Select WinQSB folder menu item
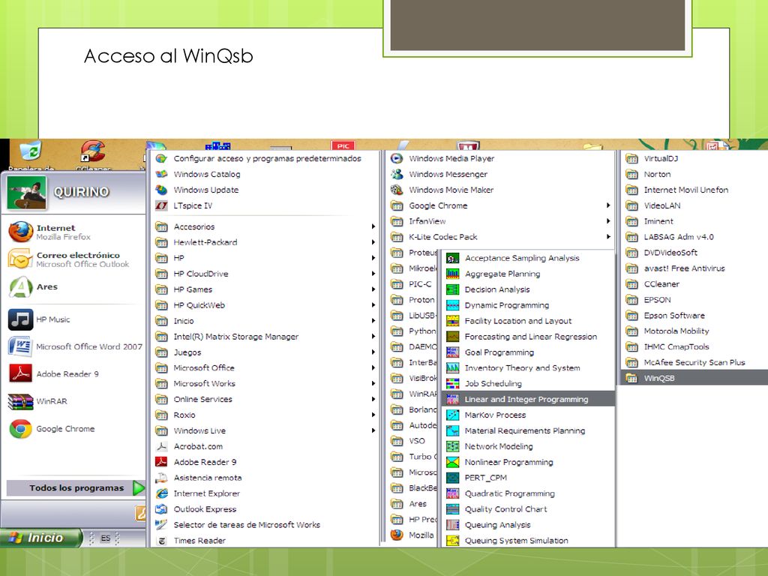The width and height of the screenshot is (768, 576). tap(694, 378)
